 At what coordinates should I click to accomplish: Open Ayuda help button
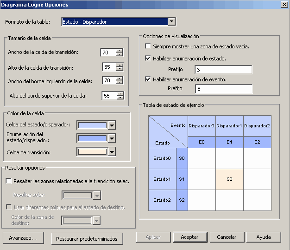264,237
